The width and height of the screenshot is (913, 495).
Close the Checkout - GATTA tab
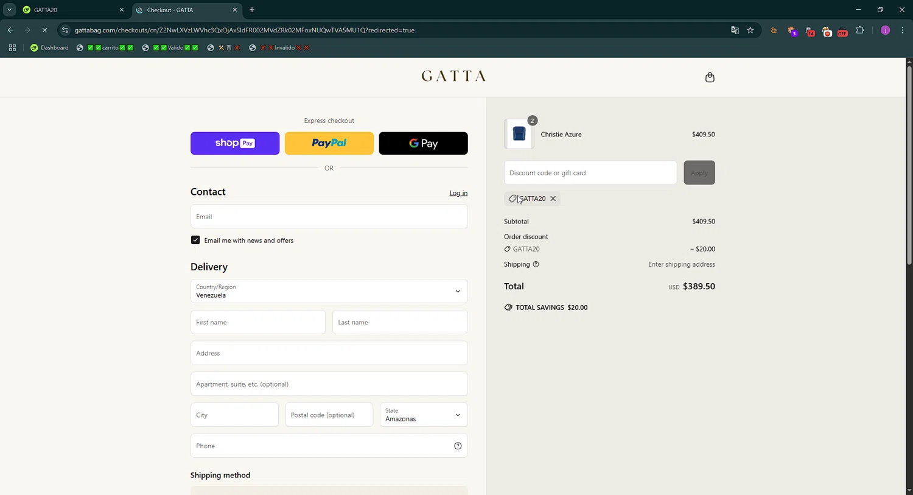(235, 10)
